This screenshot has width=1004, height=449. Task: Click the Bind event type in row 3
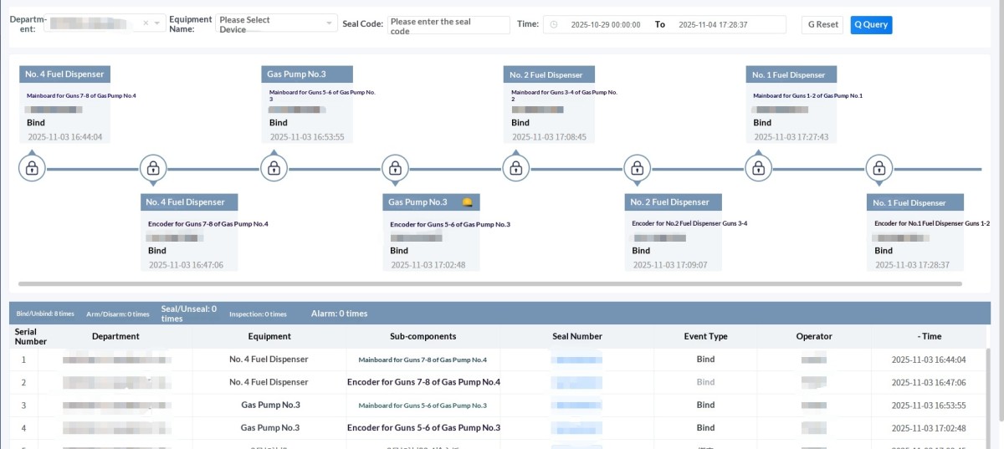(x=705, y=405)
